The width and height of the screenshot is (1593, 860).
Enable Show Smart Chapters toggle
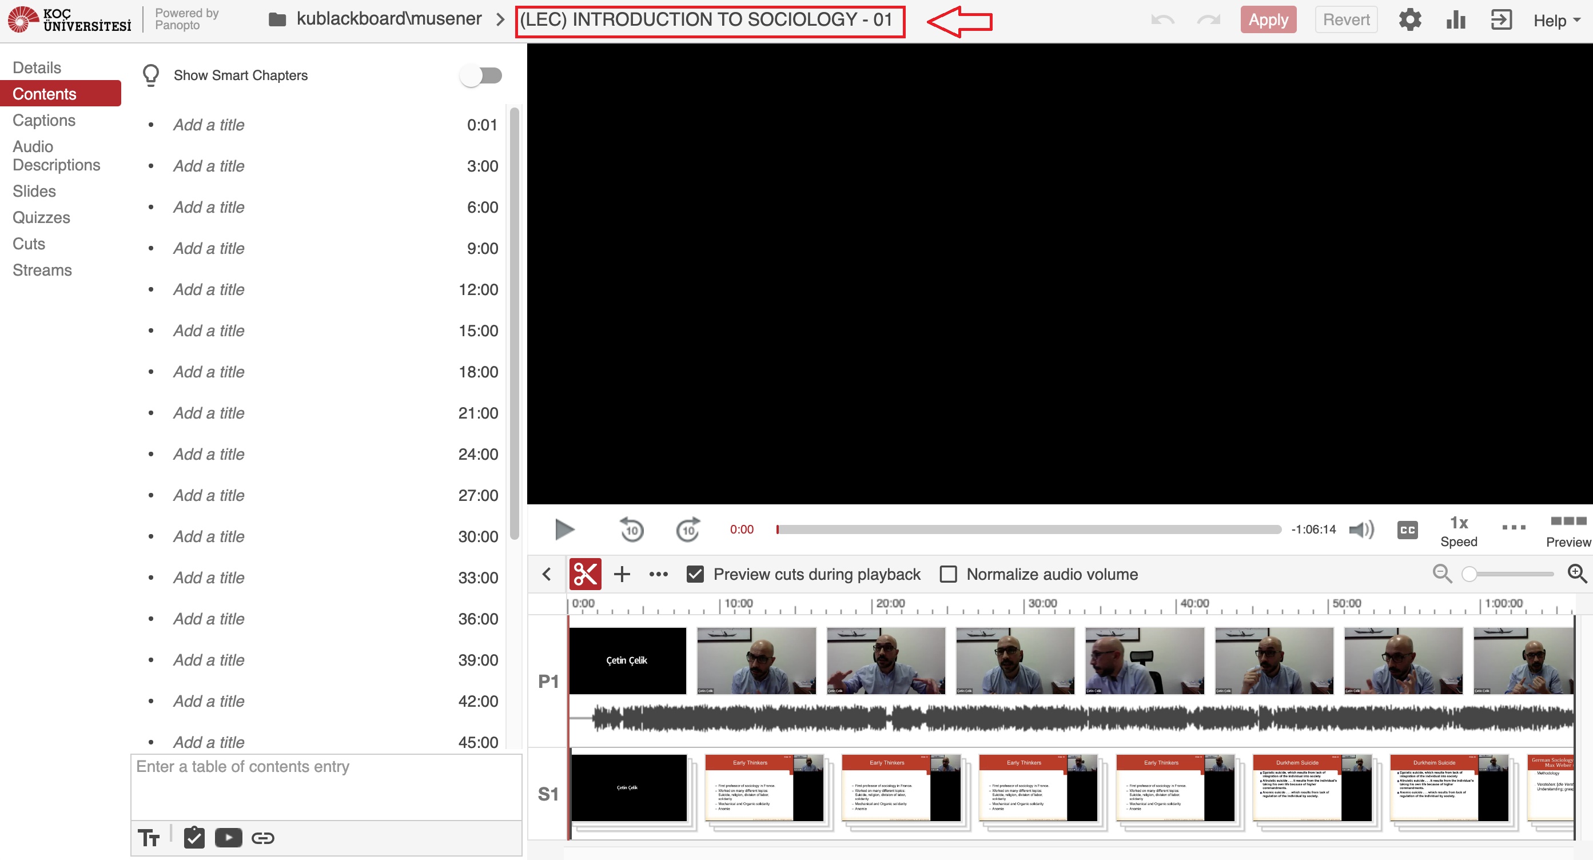coord(481,75)
